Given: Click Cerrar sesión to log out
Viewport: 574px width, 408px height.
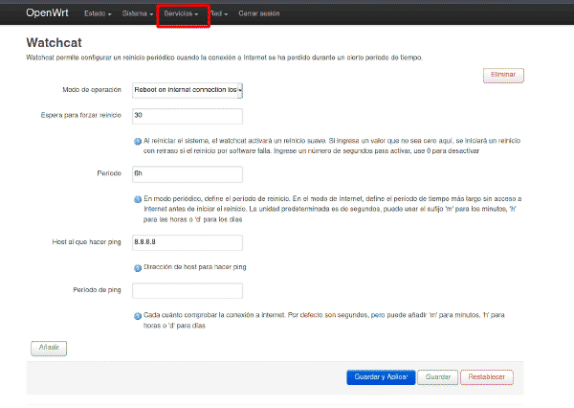Looking at the screenshot, I should 259,13.
